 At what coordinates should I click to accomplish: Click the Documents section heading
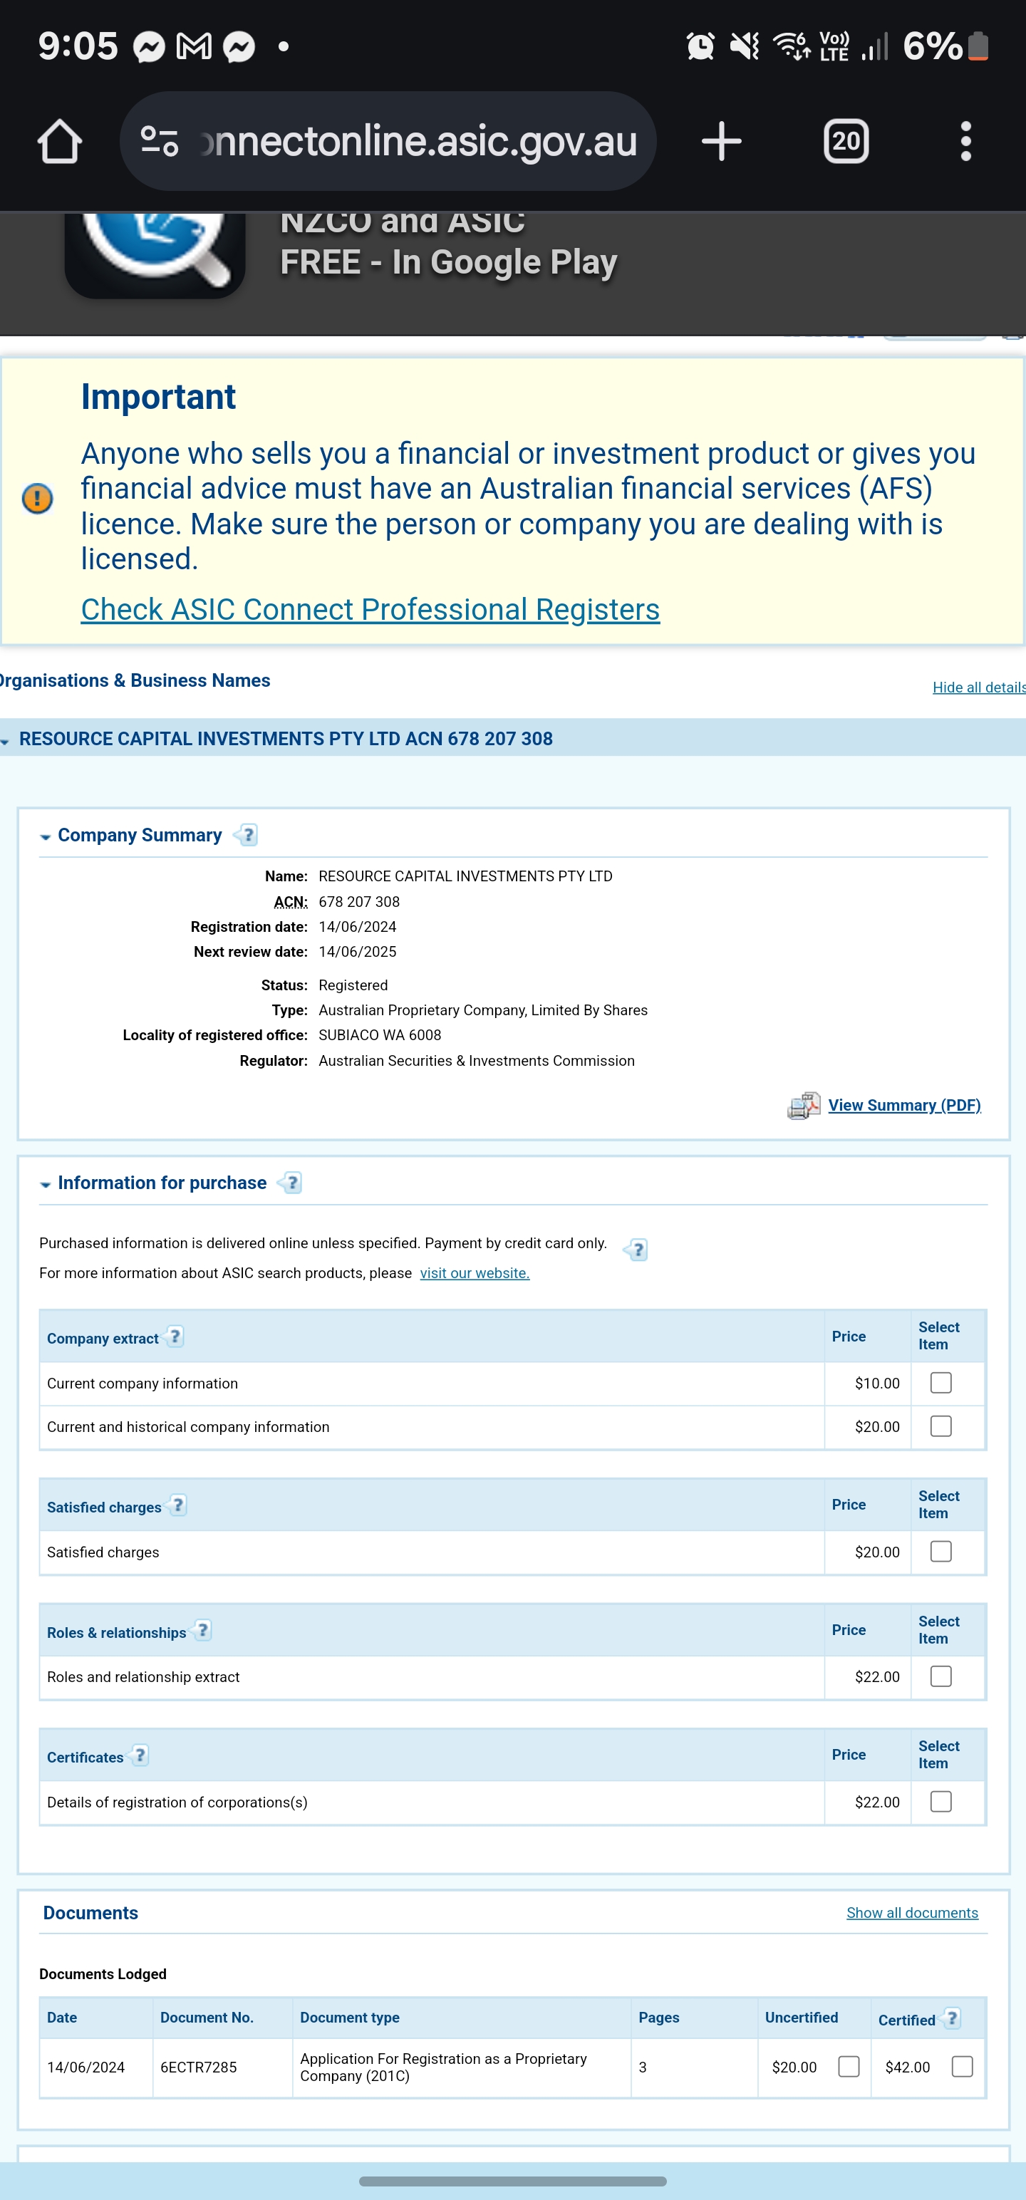tap(90, 1913)
